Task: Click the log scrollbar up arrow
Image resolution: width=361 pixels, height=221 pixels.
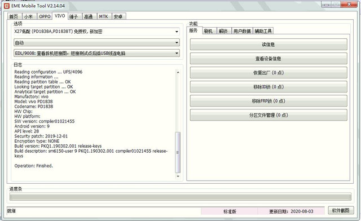Action: (178, 72)
